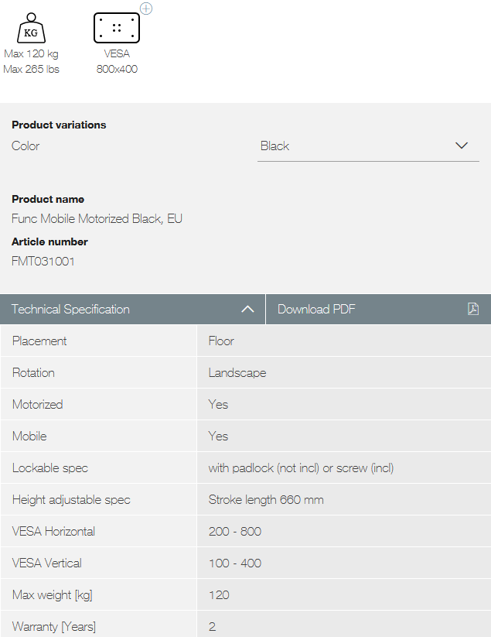Collapse the Technical Specification chevron
Image resolution: width=491 pixels, height=637 pixels.
(x=247, y=309)
